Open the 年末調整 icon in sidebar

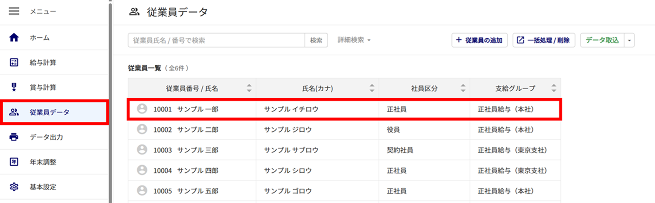click(14, 162)
